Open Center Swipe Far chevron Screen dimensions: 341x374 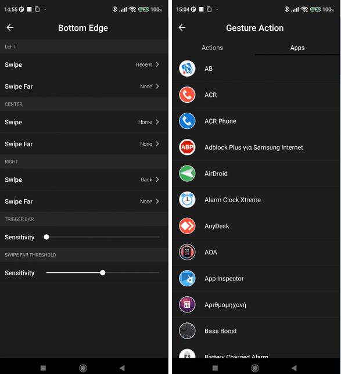157,144
